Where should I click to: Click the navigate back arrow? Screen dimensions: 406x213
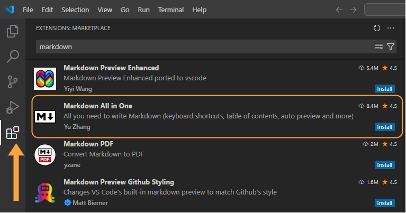[x=339, y=10]
